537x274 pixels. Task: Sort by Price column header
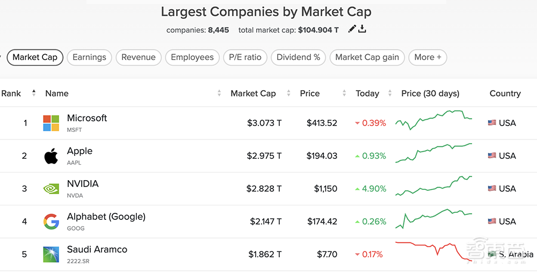310,93
